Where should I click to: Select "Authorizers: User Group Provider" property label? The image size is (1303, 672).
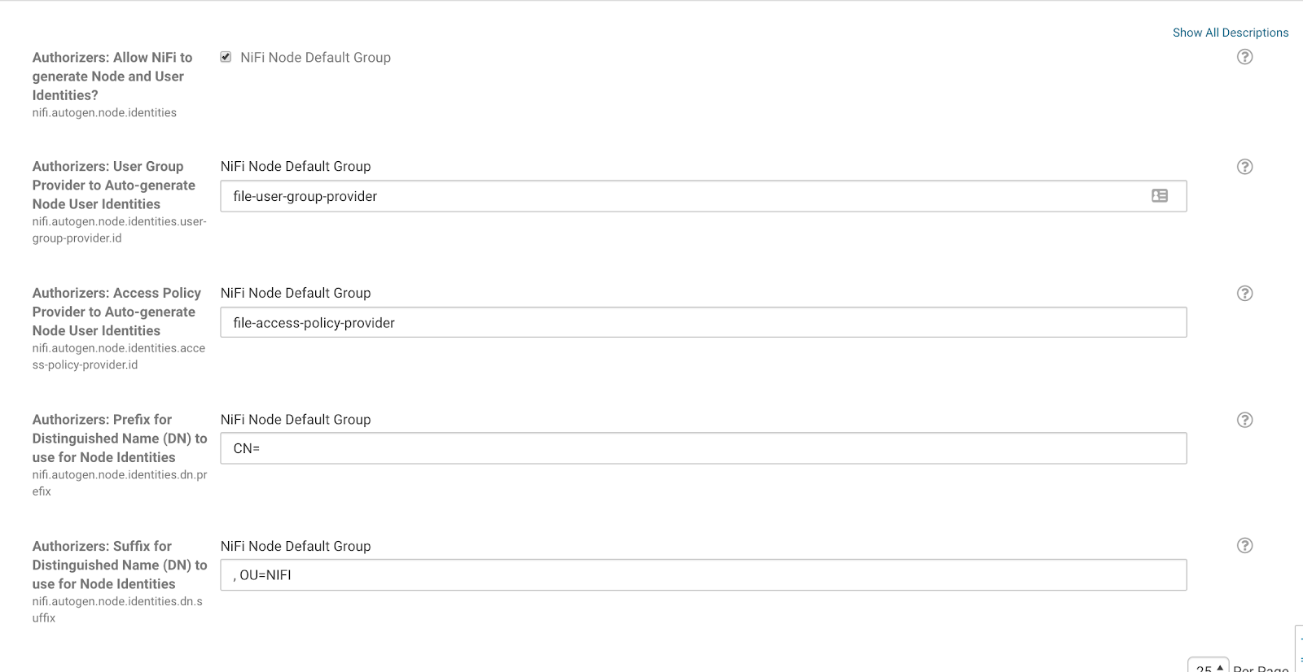[x=114, y=185]
